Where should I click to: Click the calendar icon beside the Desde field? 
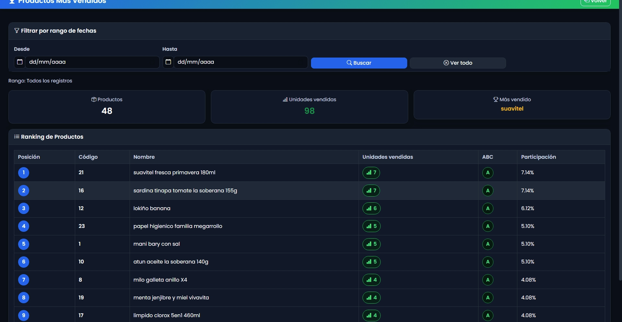20,62
